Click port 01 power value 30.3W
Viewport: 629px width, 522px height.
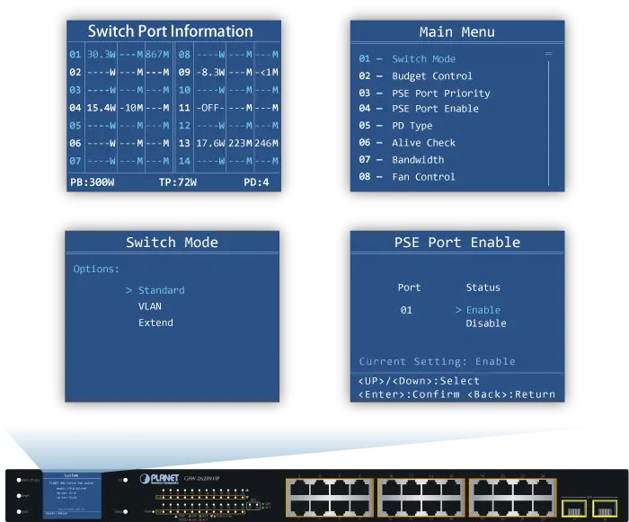click(102, 55)
